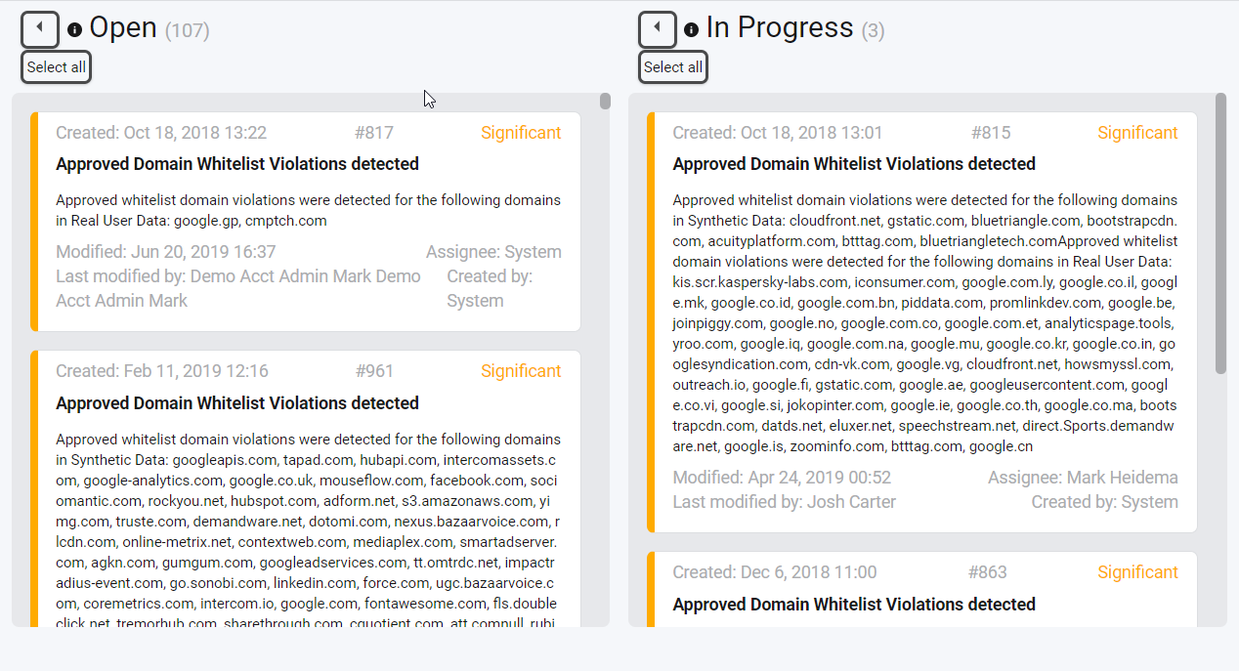This screenshot has height=671, width=1239.
Task: Click the orange severity bar of alert #817
Action: [34, 222]
